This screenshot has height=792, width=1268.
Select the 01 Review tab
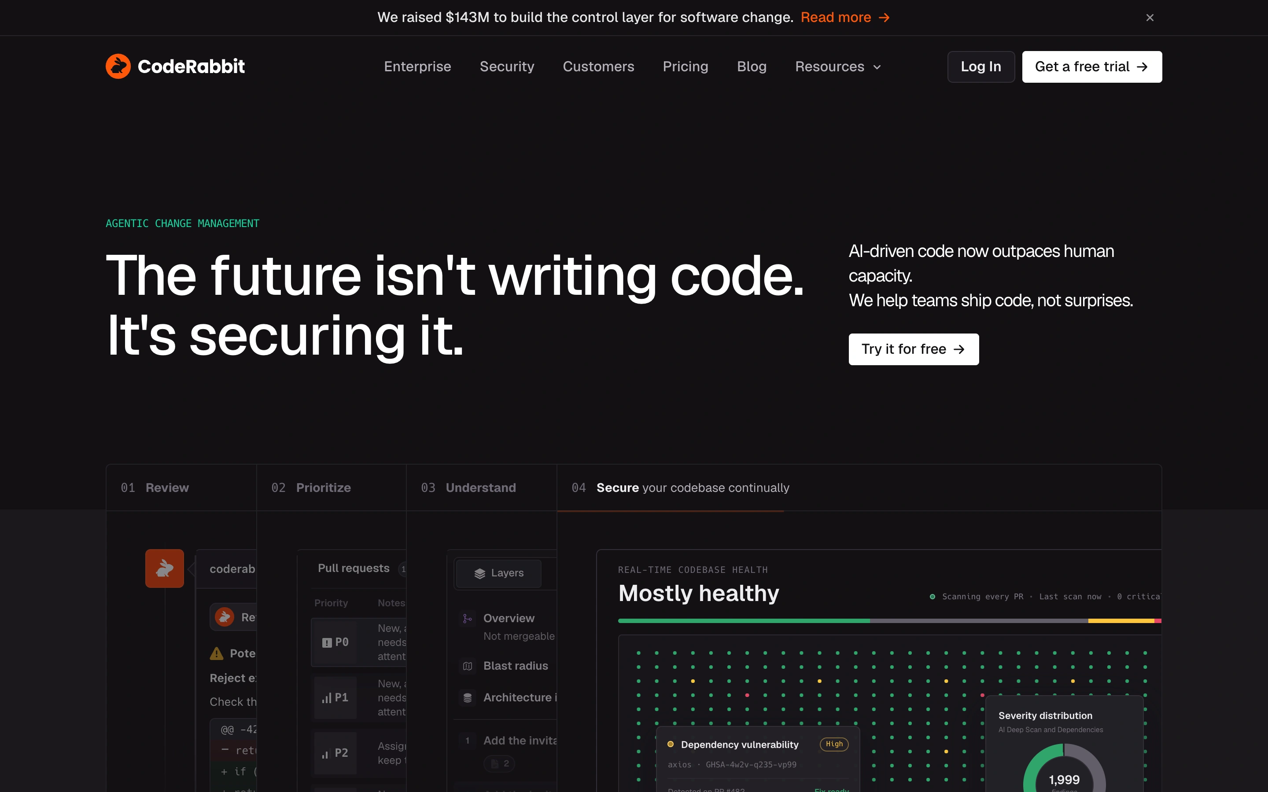point(181,488)
